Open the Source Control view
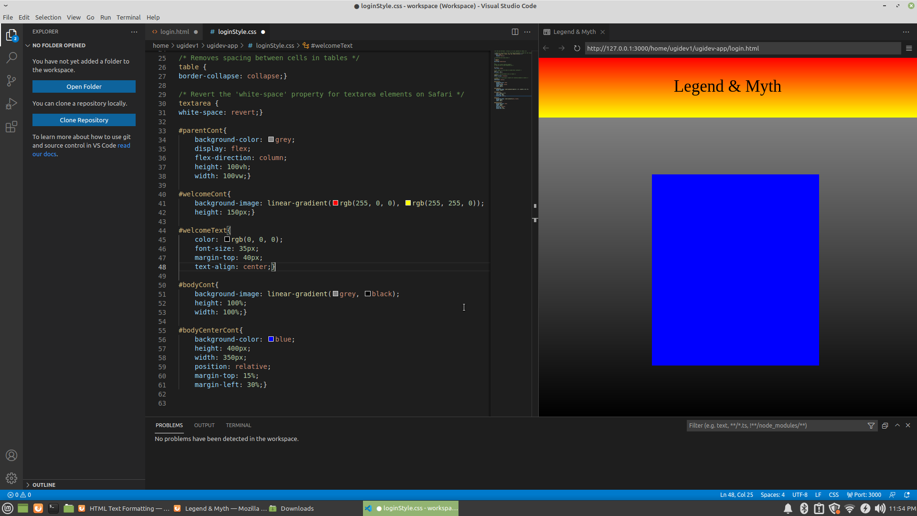Screen dimensions: 917x516 click(11, 81)
